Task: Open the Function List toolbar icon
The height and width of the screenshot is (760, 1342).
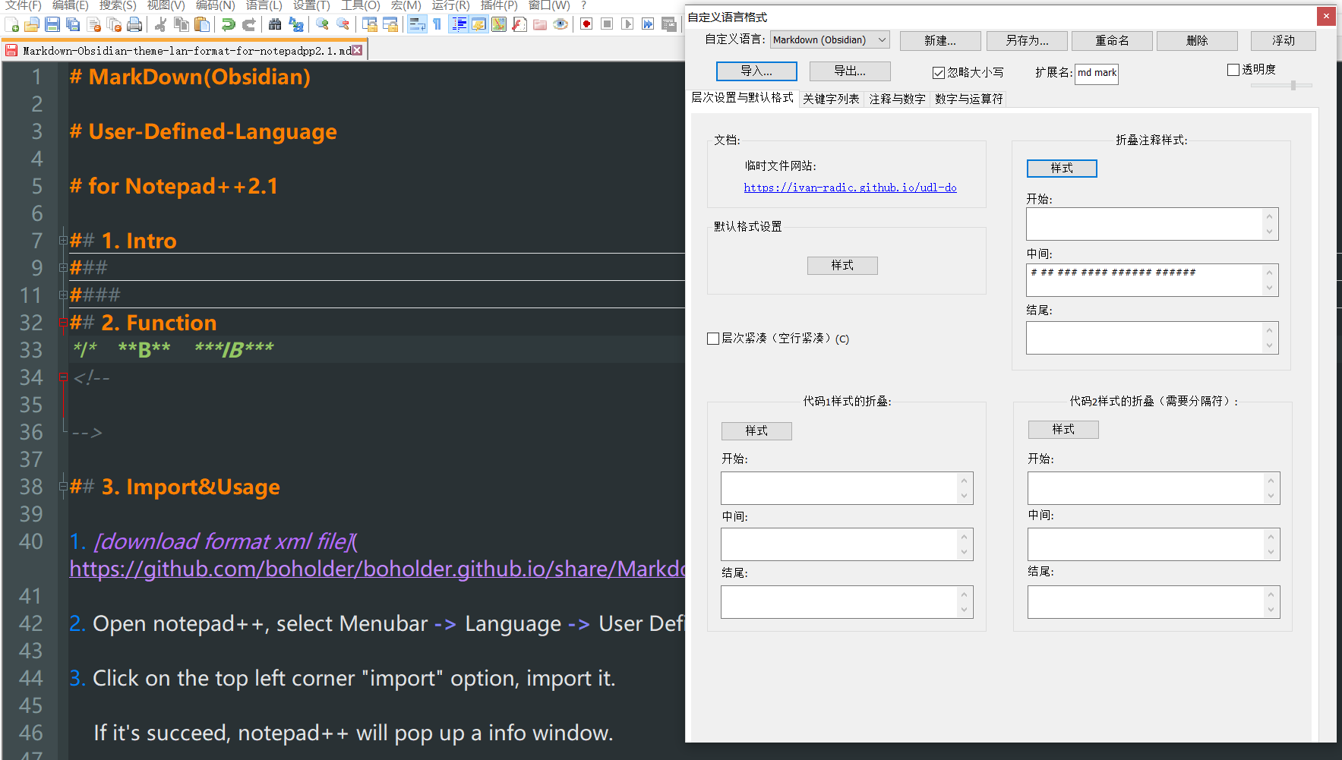Action: pyautogui.click(x=519, y=24)
